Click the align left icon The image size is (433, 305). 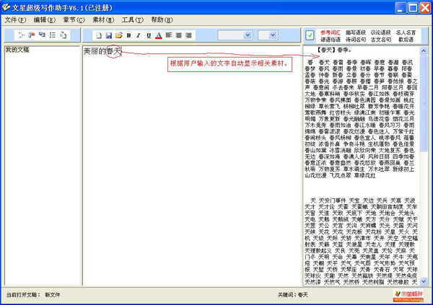coord(168,35)
